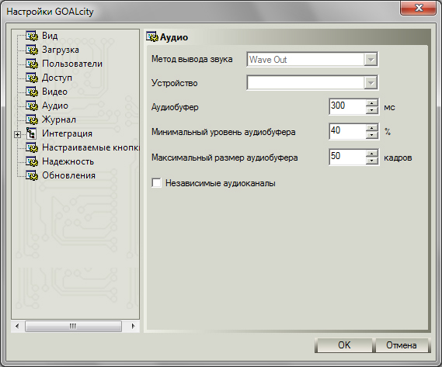Viewport: 442px width, 367px height.
Task: Click the minimum buffer level 40 field
Action: (x=347, y=132)
